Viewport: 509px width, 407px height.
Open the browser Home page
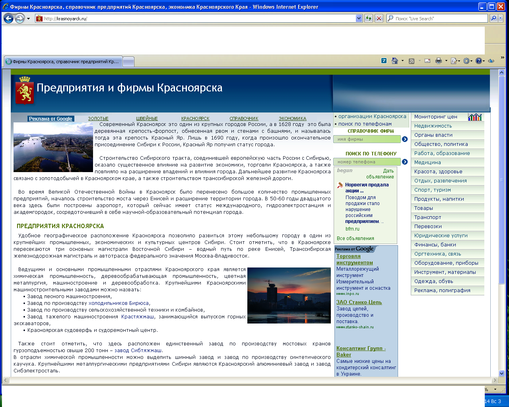coord(395,61)
